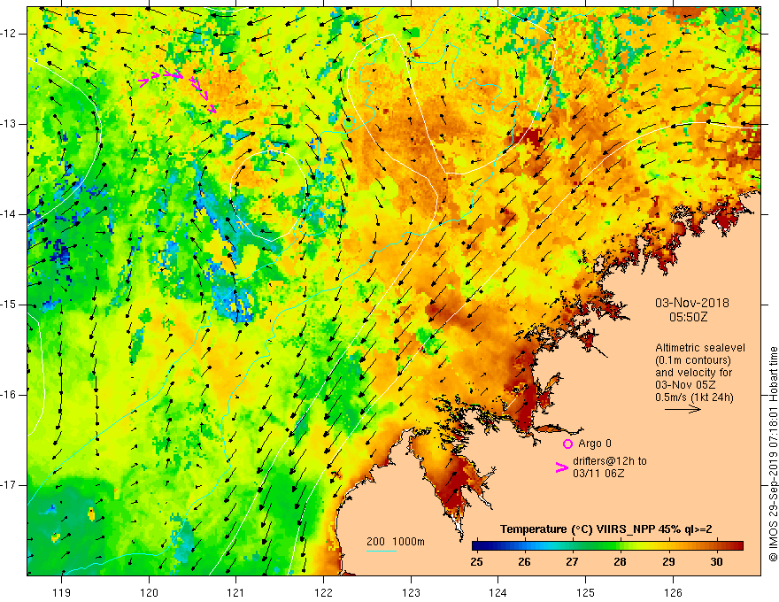Screen dimensions: 779x602
Task: Click the 'Altimetric sealevel' text line
Action: point(700,348)
